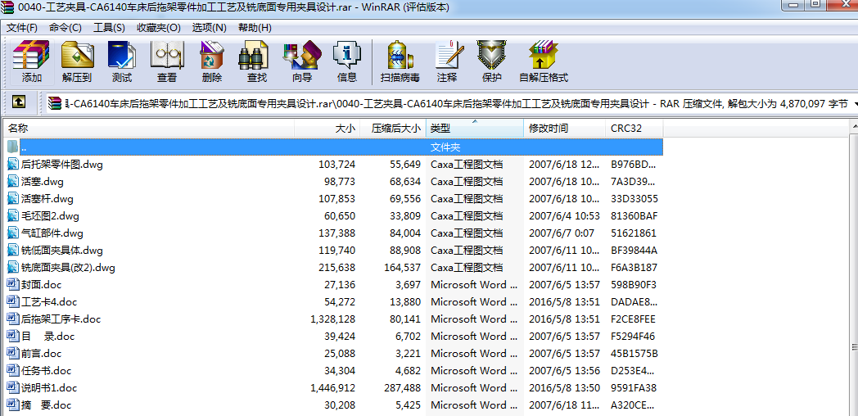Go up one folder level arrow
This screenshot has width=858, height=416.
pos(19,102)
